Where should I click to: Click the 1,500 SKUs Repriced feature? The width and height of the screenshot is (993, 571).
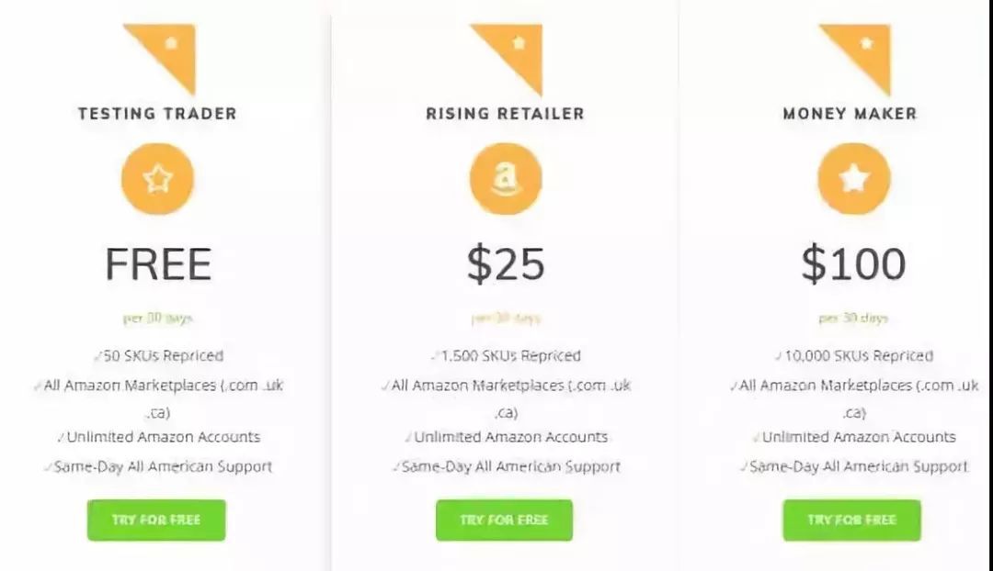(x=506, y=355)
